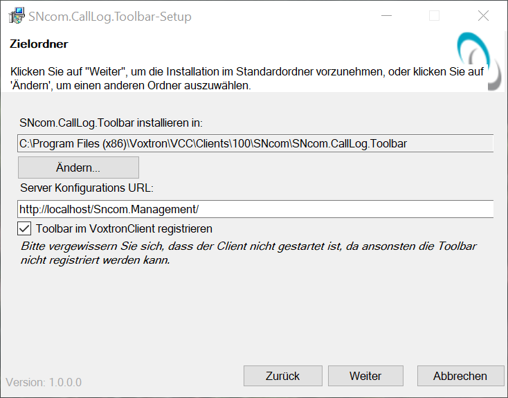Click the installer icon in title bar
The height and width of the screenshot is (398, 508).
click(16, 16)
